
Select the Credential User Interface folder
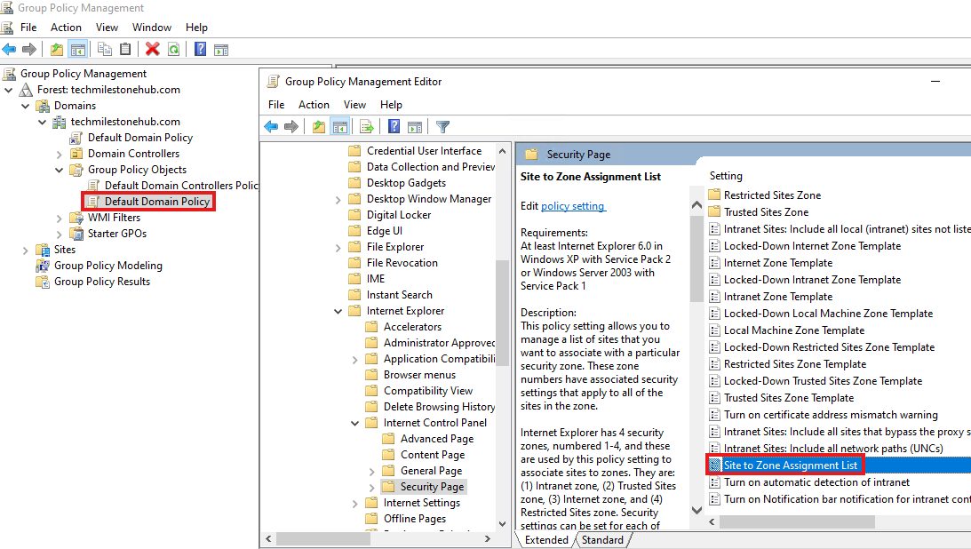[416, 151]
